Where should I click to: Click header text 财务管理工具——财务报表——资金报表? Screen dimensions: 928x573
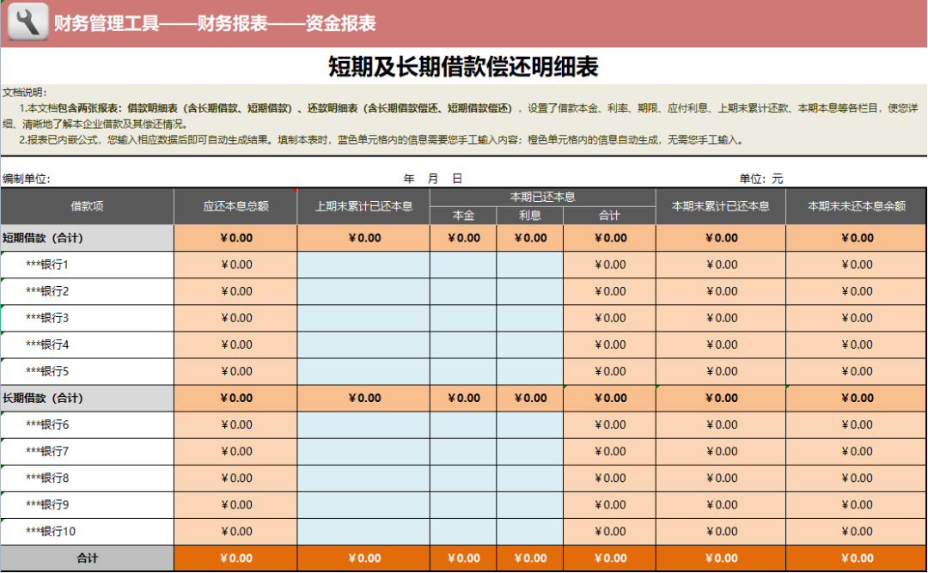click(x=215, y=23)
